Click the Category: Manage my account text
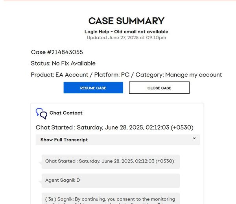This screenshot has height=204, width=236. coord(179,75)
